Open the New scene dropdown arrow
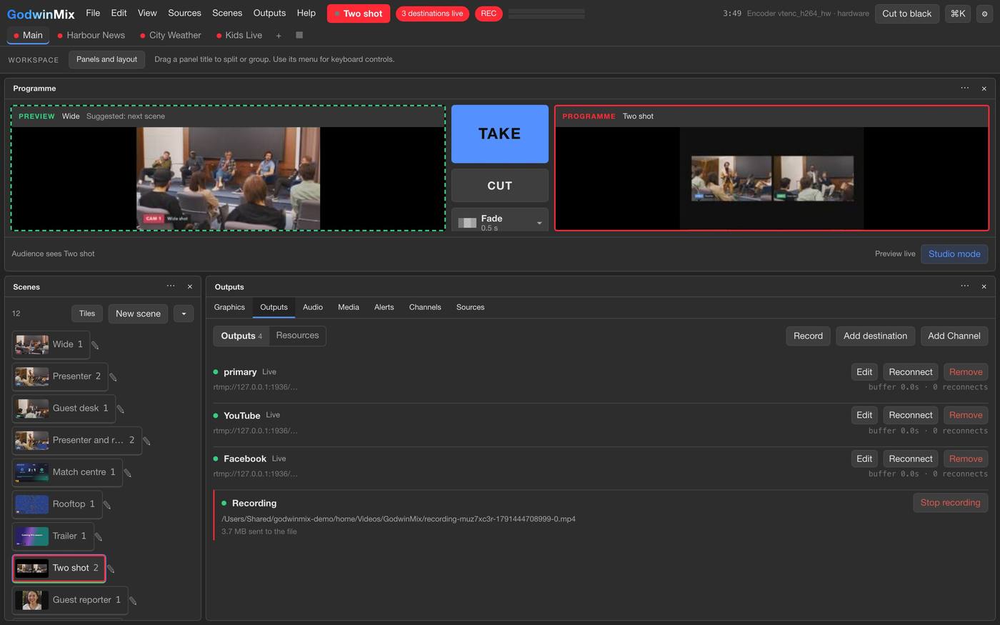This screenshot has width=1000, height=625. point(184,314)
